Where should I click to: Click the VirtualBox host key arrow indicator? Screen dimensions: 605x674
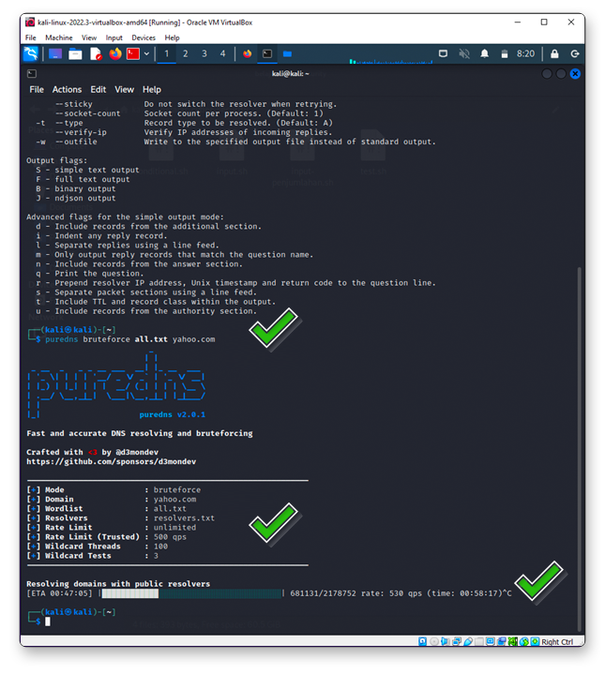click(x=535, y=642)
